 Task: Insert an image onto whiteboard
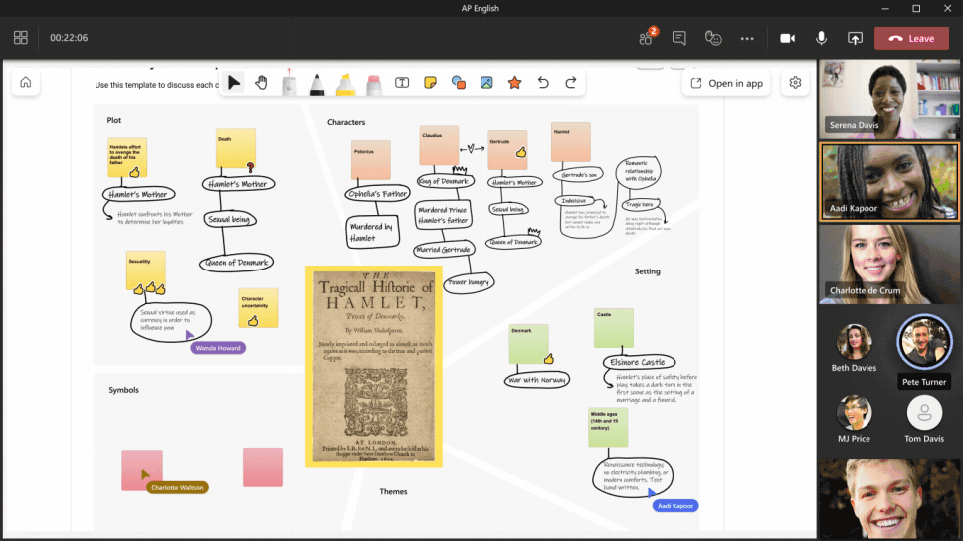click(486, 83)
